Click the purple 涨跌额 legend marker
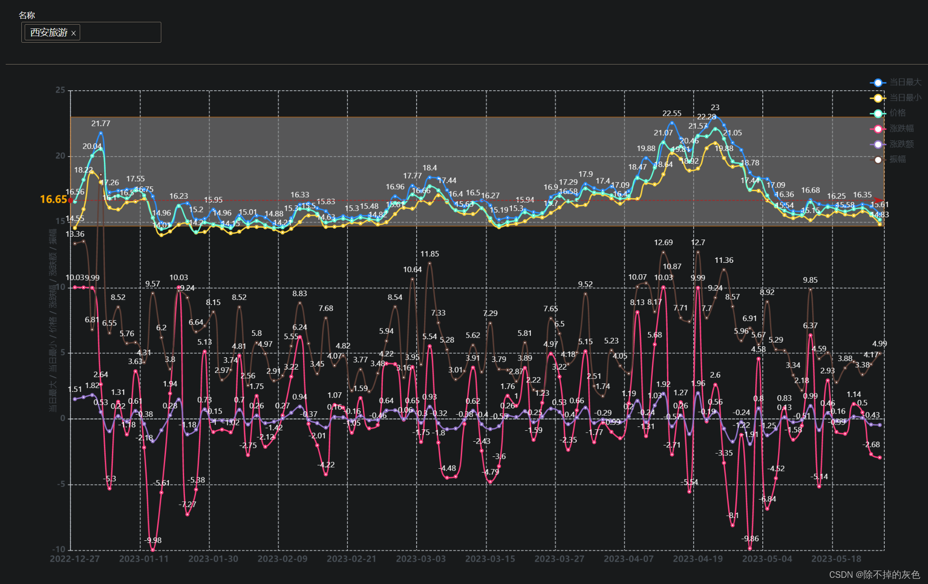The width and height of the screenshot is (928, 584). (x=878, y=144)
